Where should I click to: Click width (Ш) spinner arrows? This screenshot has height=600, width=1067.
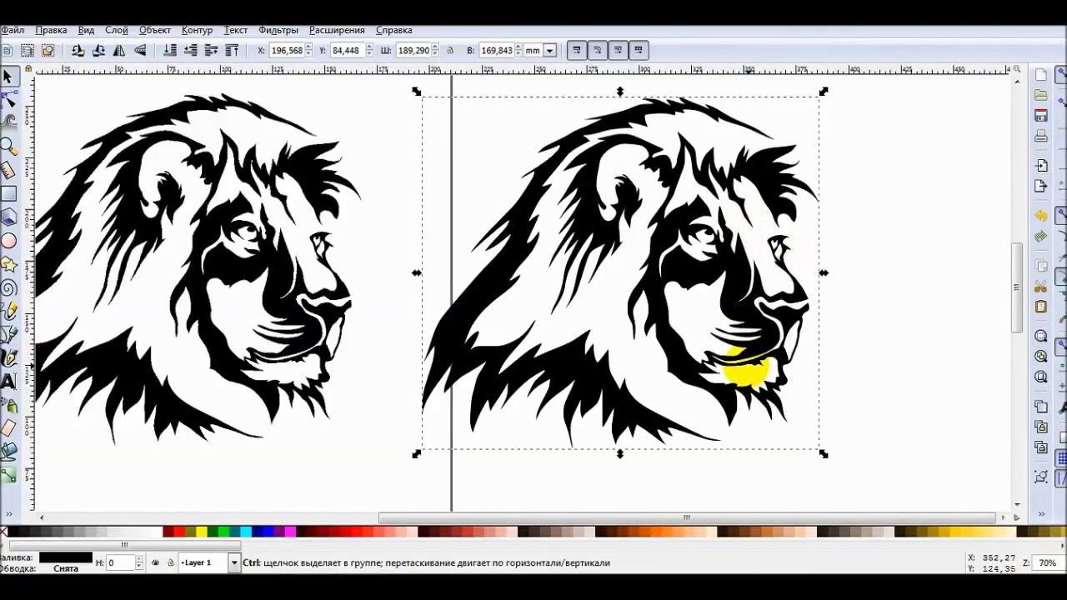pyautogui.click(x=434, y=51)
